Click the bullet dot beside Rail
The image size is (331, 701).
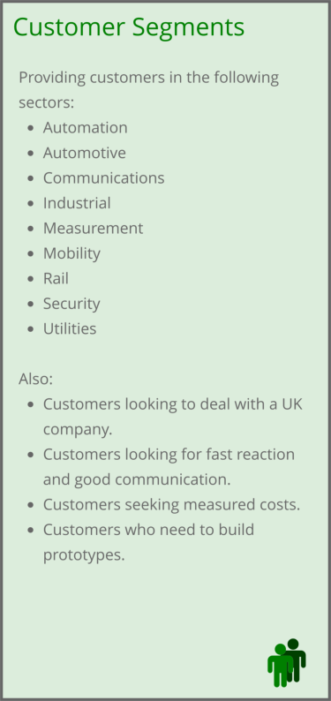(30, 279)
